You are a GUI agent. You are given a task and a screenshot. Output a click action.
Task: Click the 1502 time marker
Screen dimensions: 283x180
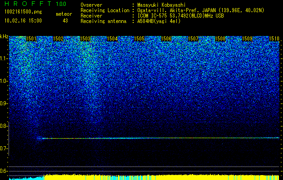point(58,39)
